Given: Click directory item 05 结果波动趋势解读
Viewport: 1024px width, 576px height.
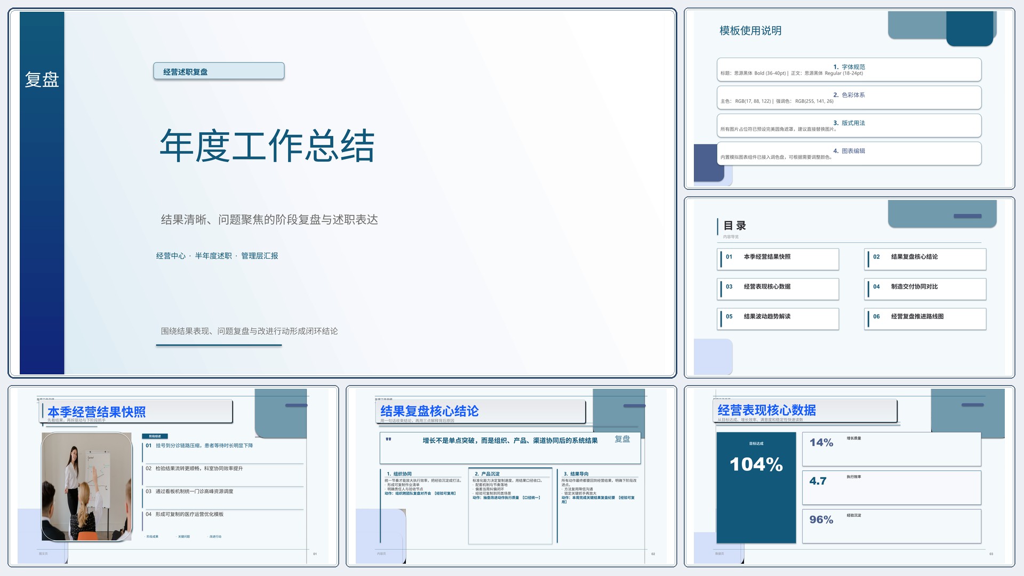Looking at the screenshot, I should click(x=778, y=319).
